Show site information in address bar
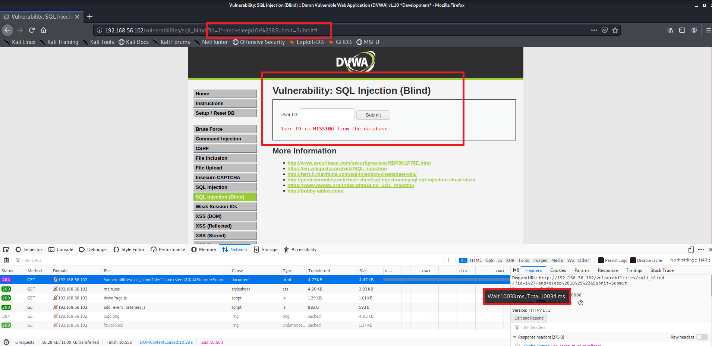712x346 pixels. tap(100, 30)
